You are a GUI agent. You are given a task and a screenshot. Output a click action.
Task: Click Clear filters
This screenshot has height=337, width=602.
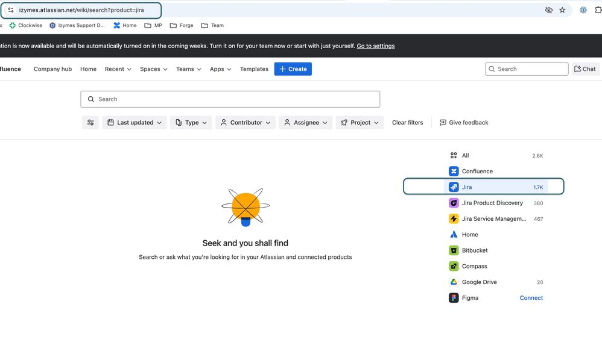[x=407, y=123]
